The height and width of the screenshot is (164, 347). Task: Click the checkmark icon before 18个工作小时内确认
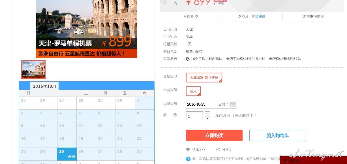[188, 59]
